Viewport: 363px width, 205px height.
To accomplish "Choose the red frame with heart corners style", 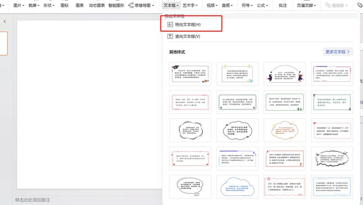I will pos(190,159).
